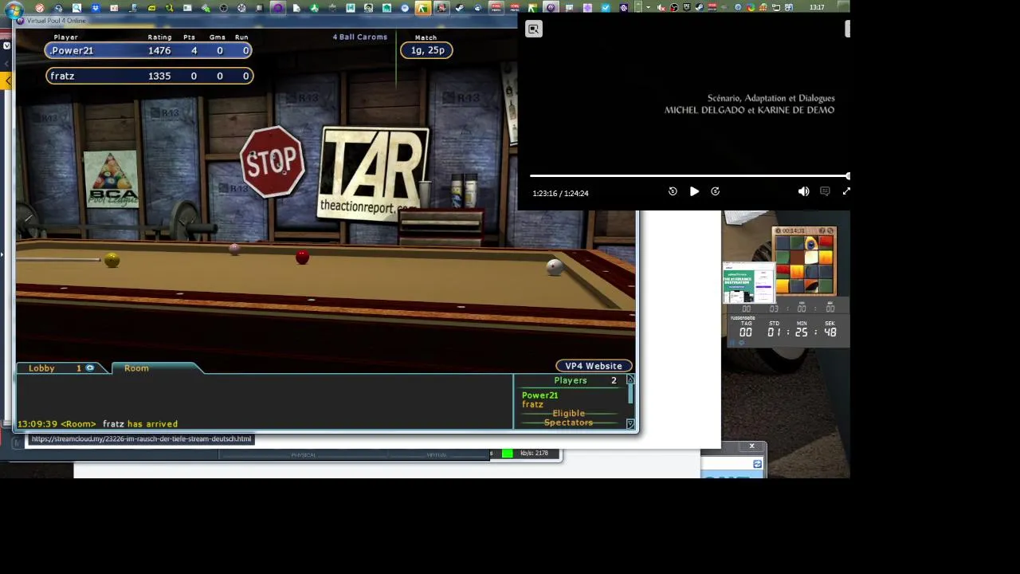Toggle video captions icon
The height and width of the screenshot is (574, 1020).
825,191
